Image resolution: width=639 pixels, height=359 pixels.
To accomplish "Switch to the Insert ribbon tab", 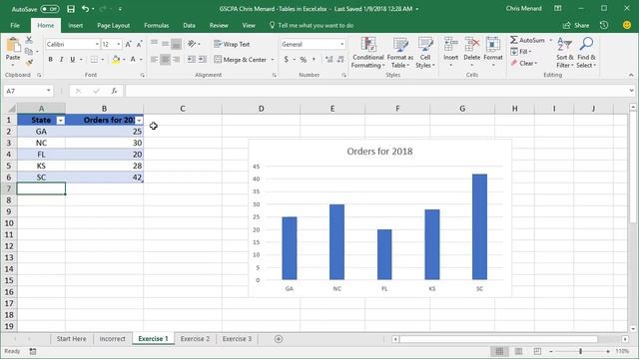I will (76, 25).
